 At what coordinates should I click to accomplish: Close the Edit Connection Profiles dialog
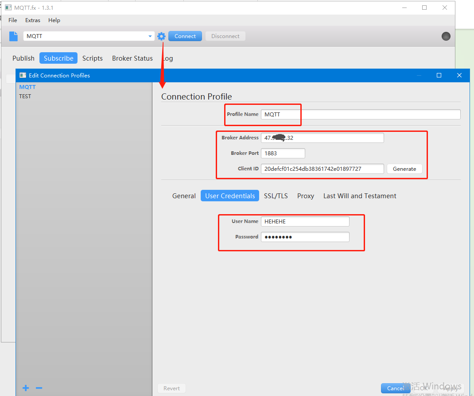point(459,75)
